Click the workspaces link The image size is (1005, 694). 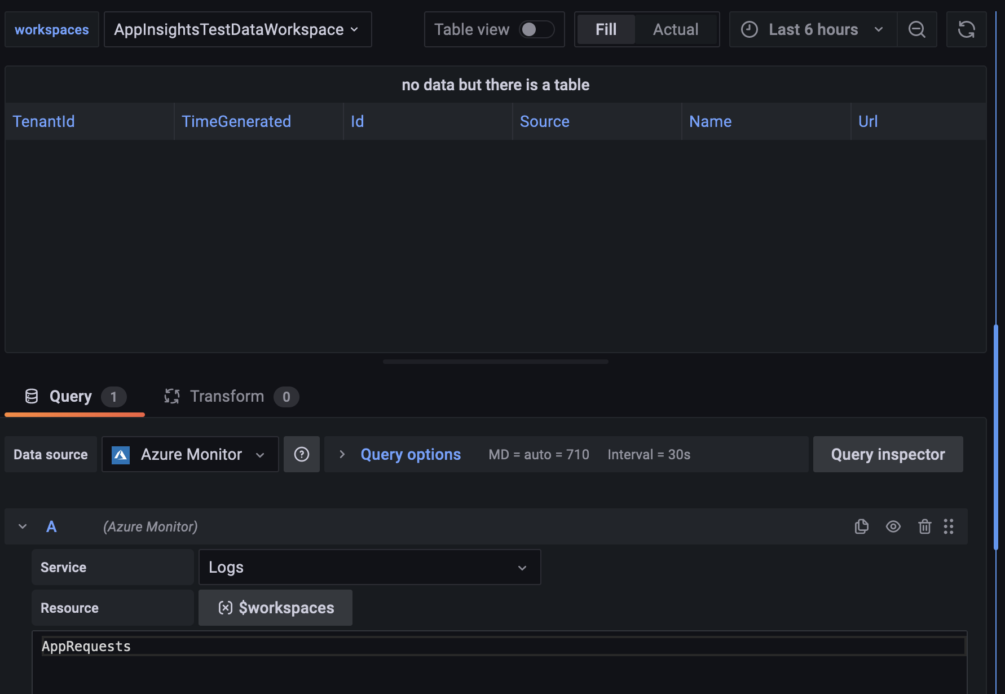click(x=51, y=29)
